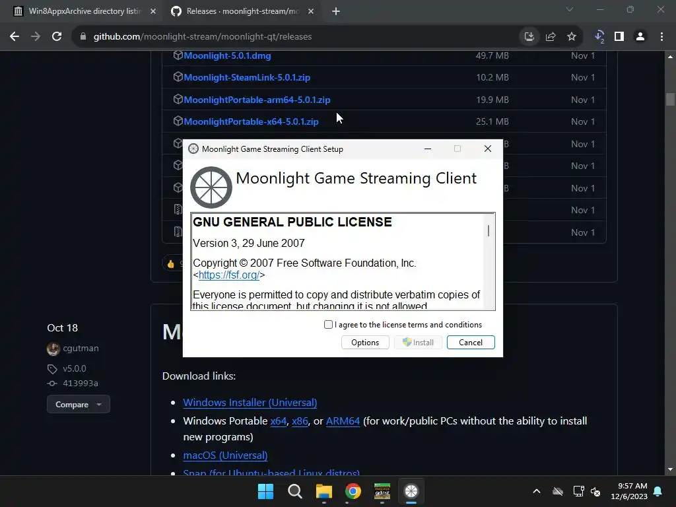Click Moonlight setup taskbar icon

(x=411, y=491)
